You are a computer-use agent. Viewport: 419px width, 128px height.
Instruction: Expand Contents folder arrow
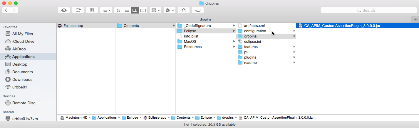pyautogui.click(x=174, y=25)
